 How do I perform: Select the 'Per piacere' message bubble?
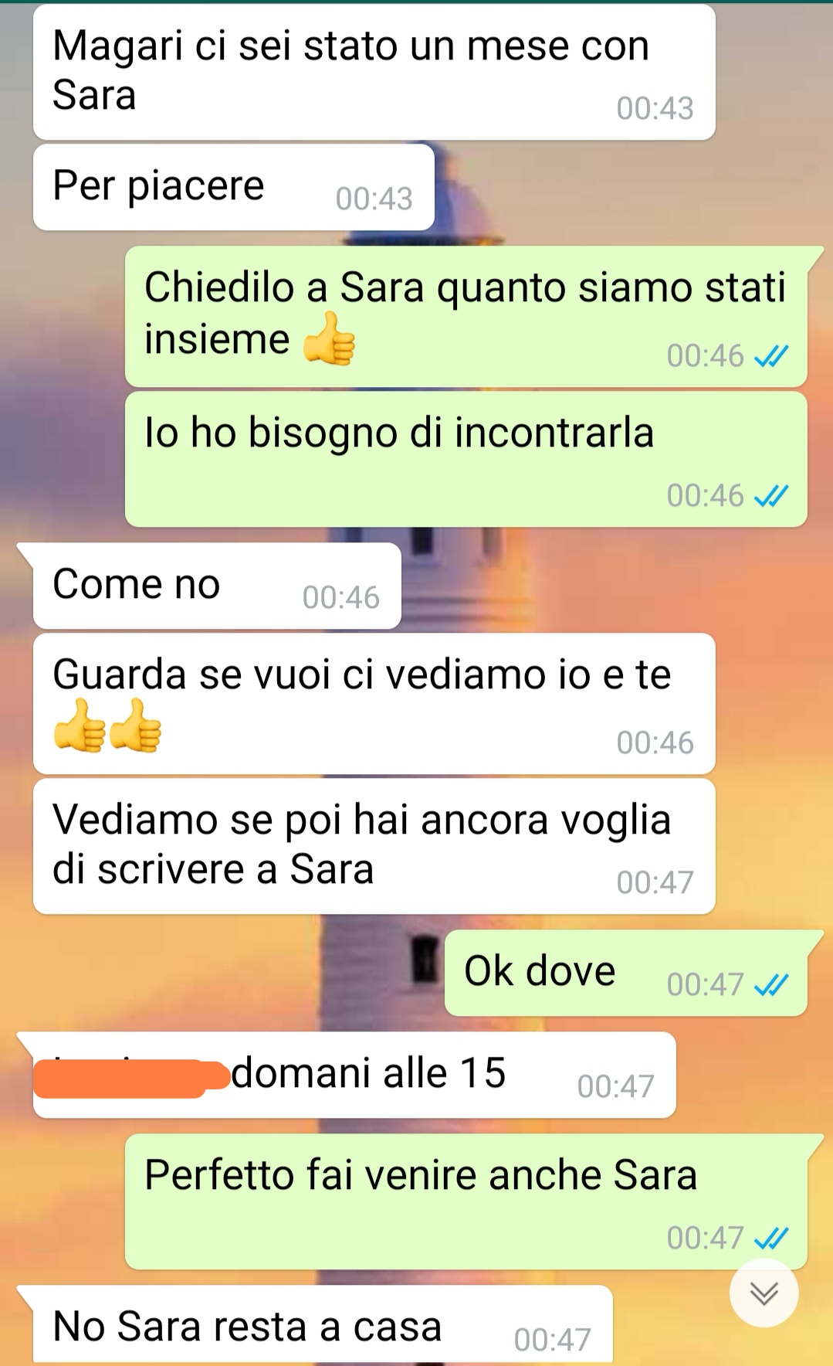tap(234, 187)
